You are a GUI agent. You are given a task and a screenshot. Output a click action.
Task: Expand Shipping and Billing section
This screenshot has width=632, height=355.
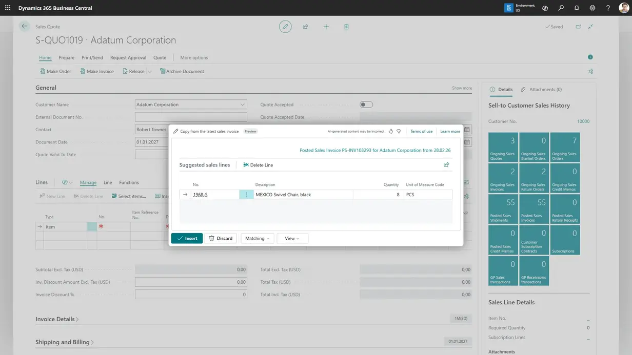65,342
